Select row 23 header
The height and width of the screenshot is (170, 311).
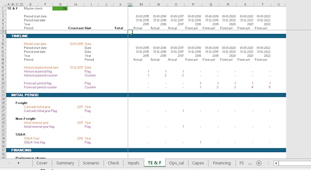3,95
